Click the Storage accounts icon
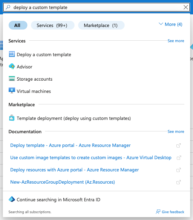 click(12, 78)
